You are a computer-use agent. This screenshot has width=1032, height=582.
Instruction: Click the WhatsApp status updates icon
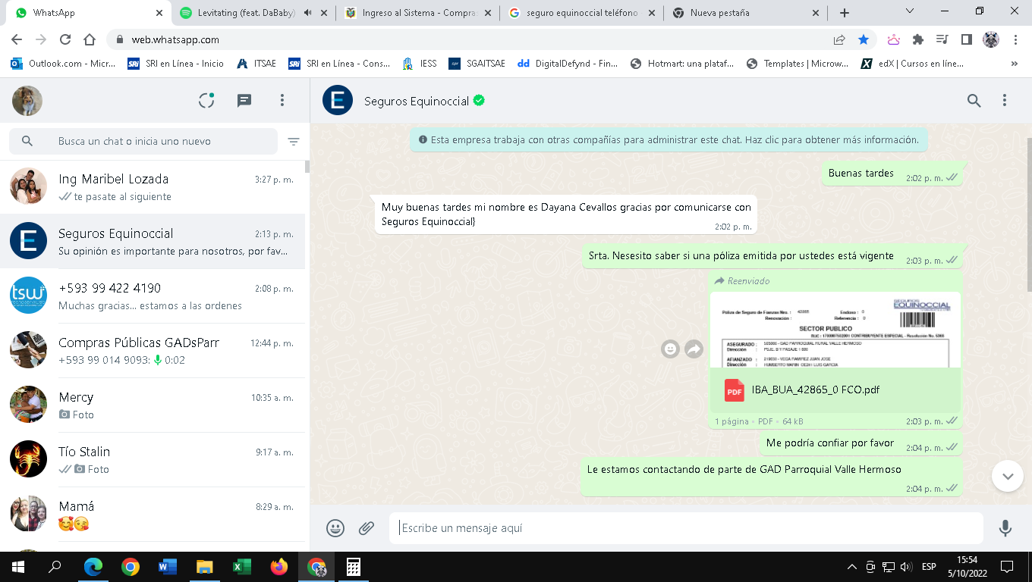206,101
